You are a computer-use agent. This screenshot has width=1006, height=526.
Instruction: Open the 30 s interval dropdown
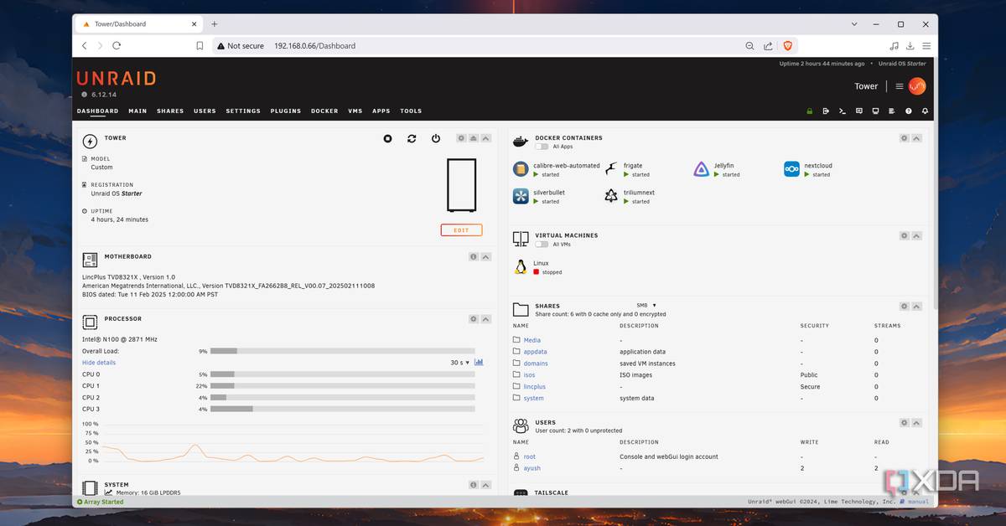tap(459, 363)
